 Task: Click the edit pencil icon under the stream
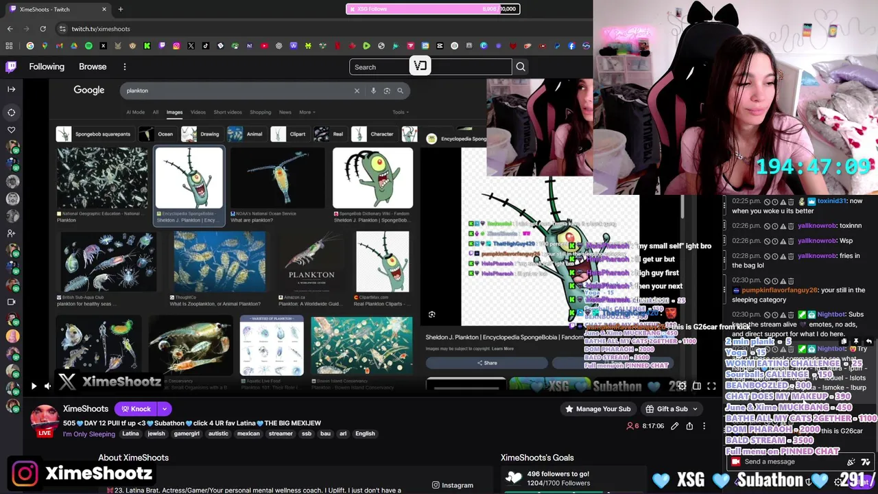(675, 426)
